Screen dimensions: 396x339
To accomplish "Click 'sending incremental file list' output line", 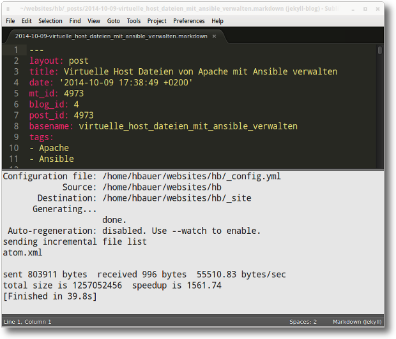I will pos(75,242).
